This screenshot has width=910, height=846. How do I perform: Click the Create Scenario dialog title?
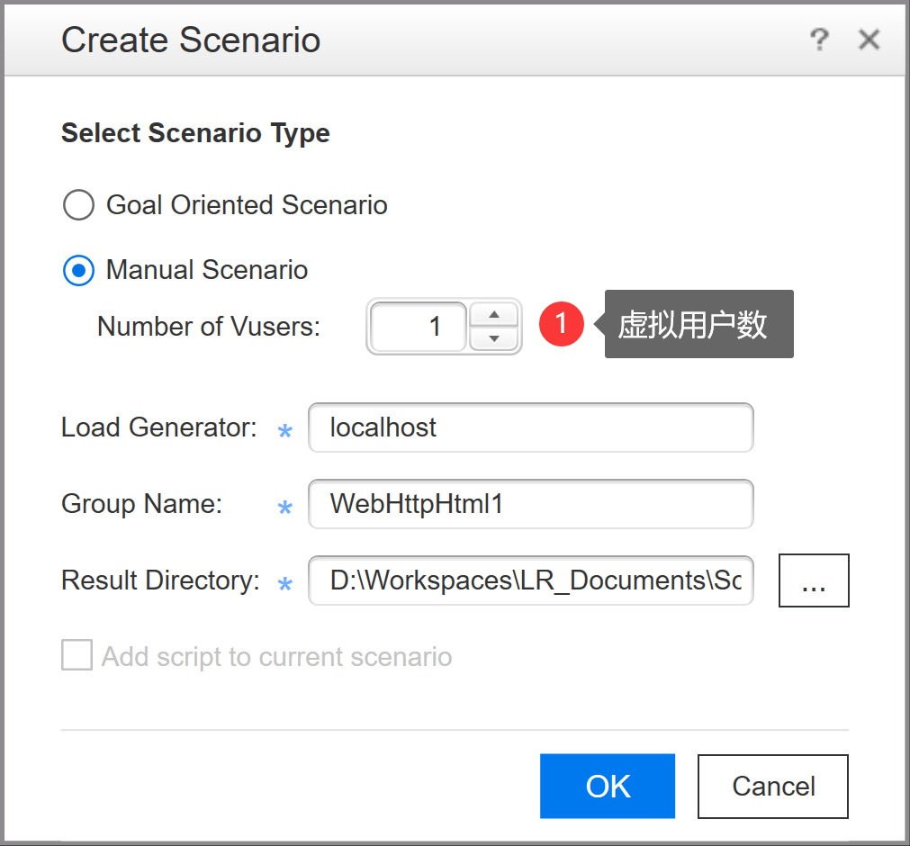point(190,40)
